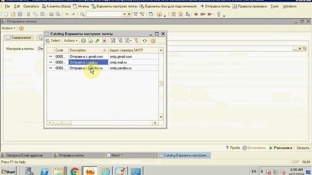Click the magnifier icon of Настройка почты field
The height and width of the screenshot is (175, 312).
pos(304,49)
